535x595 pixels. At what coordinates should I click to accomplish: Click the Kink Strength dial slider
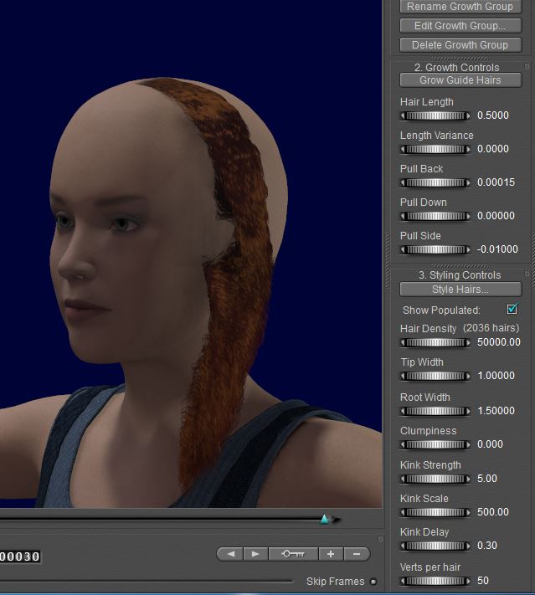tap(435, 479)
